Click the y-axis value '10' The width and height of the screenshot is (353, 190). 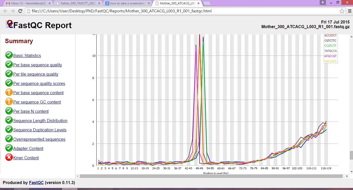tap(94, 56)
